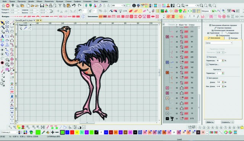Click the Save floppy disk icon
The width and height of the screenshot is (244, 141).
[42, 6]
